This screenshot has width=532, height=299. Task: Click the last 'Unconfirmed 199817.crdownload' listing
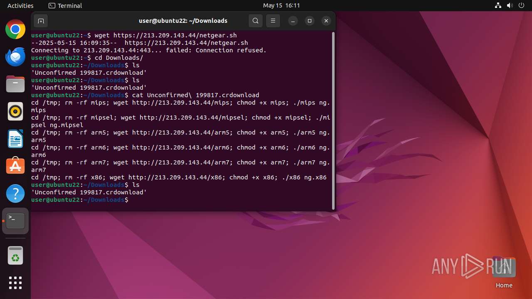coord(89,192)
